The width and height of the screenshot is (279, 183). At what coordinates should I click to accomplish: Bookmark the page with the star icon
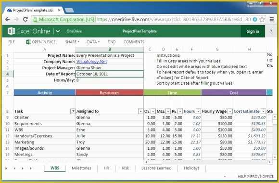[262, 19]
